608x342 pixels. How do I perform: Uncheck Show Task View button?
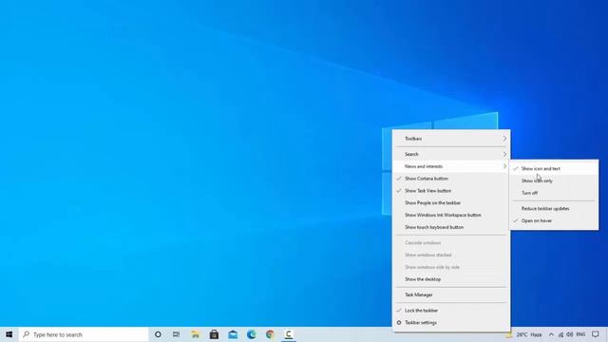pyautogui.click(x=451, y=191)
